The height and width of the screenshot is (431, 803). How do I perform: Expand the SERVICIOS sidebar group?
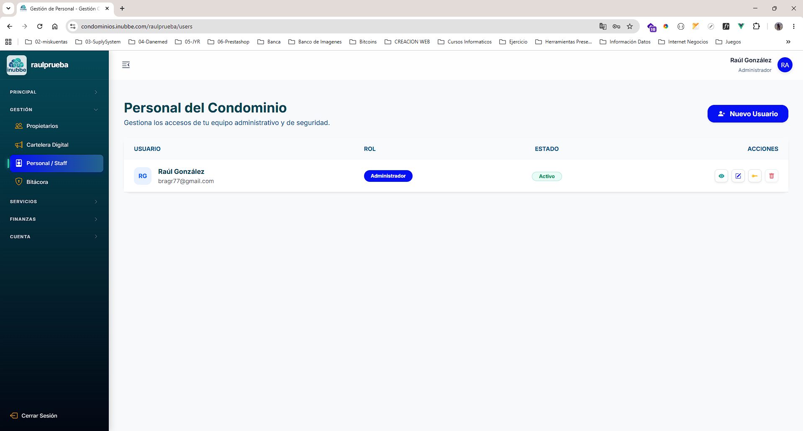point(54,201)
